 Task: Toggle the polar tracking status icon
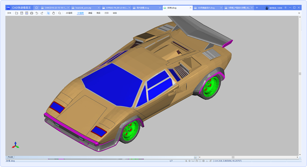[x=211, y=161]
